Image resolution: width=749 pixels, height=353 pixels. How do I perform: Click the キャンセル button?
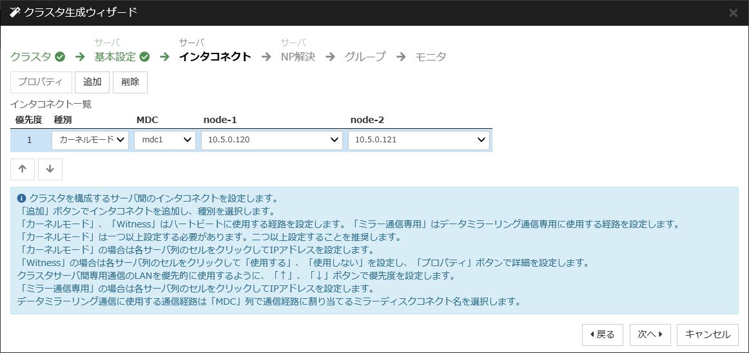point(707,334)
